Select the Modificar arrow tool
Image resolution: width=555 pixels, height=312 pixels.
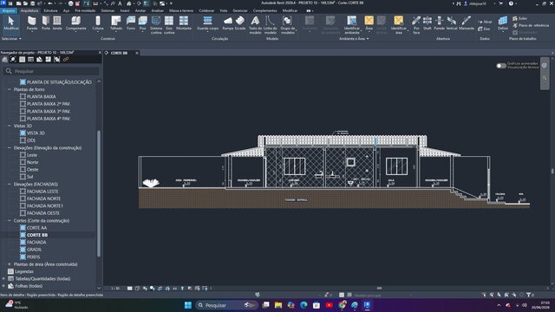click(11, 23)
